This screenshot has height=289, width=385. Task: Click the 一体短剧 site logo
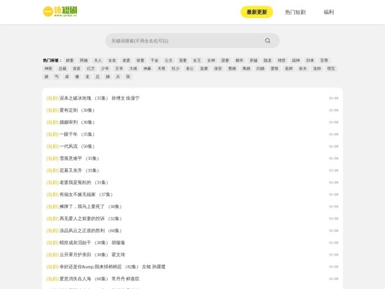(x=61, y=12)
